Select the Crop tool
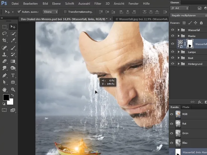The height and width of the screenshot is (155, 207). pyautogui.click(x=4, y=40)
